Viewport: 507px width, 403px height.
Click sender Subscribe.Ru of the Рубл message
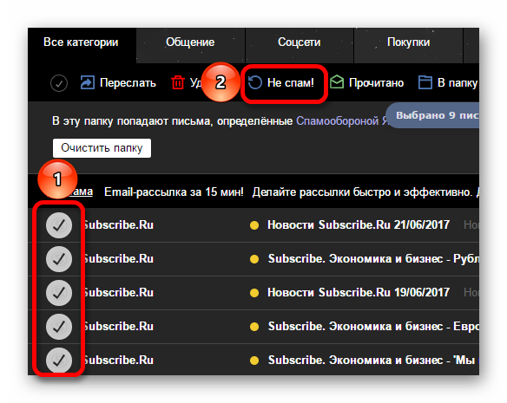119,259
